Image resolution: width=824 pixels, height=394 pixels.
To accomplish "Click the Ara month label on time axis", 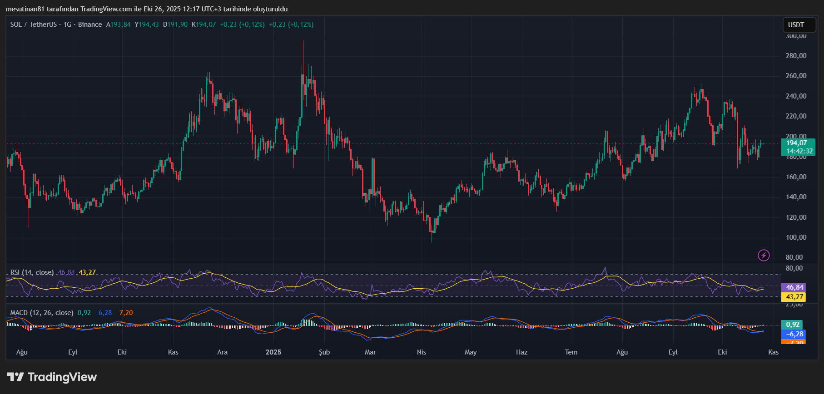I will coord(222,352).
